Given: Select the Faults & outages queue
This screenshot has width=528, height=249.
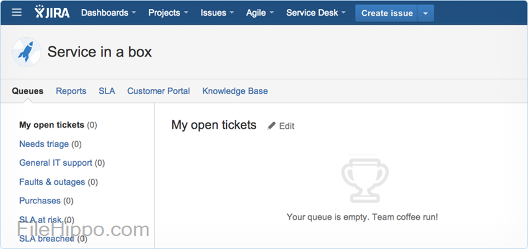Looking at the screenshot, I should pyautogui.click(x=52, y=182).
